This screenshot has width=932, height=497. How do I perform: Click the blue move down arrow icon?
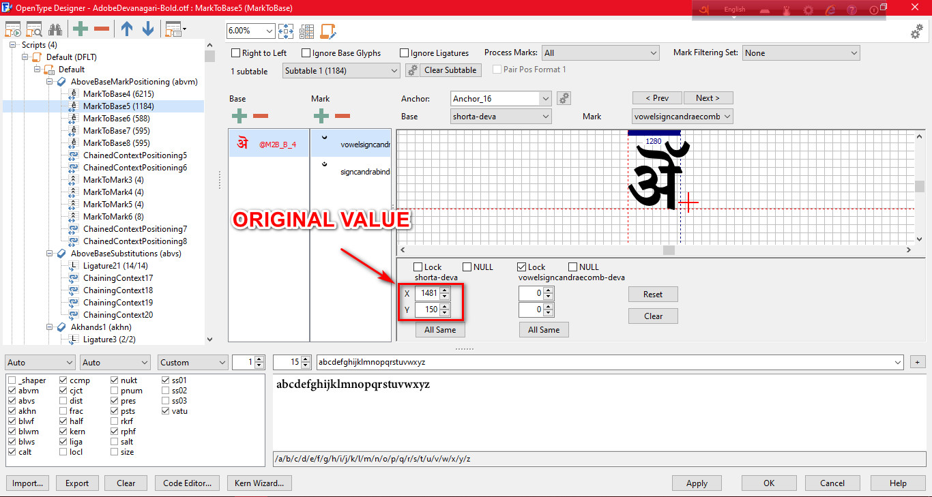148,29
